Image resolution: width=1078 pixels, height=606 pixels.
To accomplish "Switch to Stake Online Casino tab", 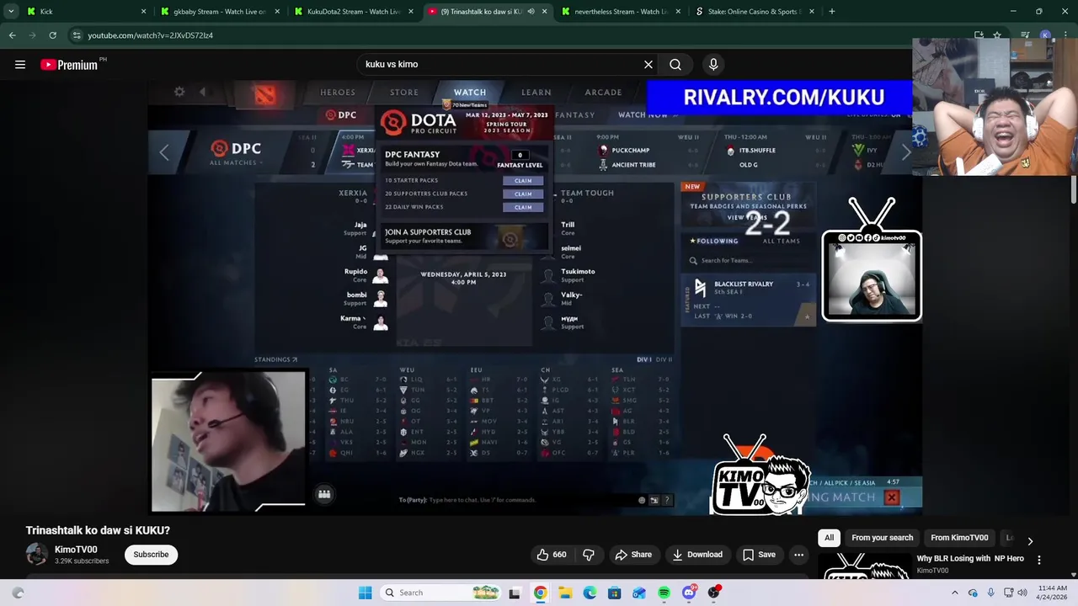I will point(754,12).
